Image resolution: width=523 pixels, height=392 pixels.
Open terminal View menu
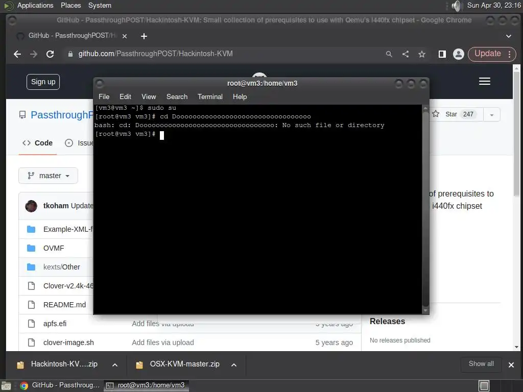coord(149,96)
